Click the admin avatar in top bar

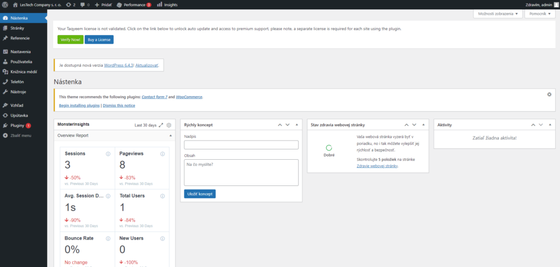click(x=556, y=4)
